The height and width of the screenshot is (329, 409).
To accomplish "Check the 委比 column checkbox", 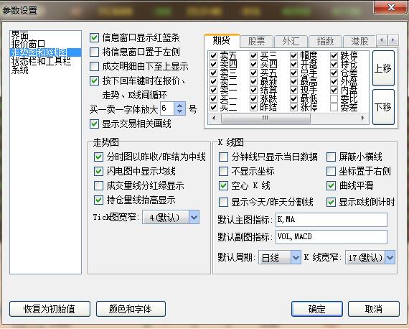I will tap(334, 98).
